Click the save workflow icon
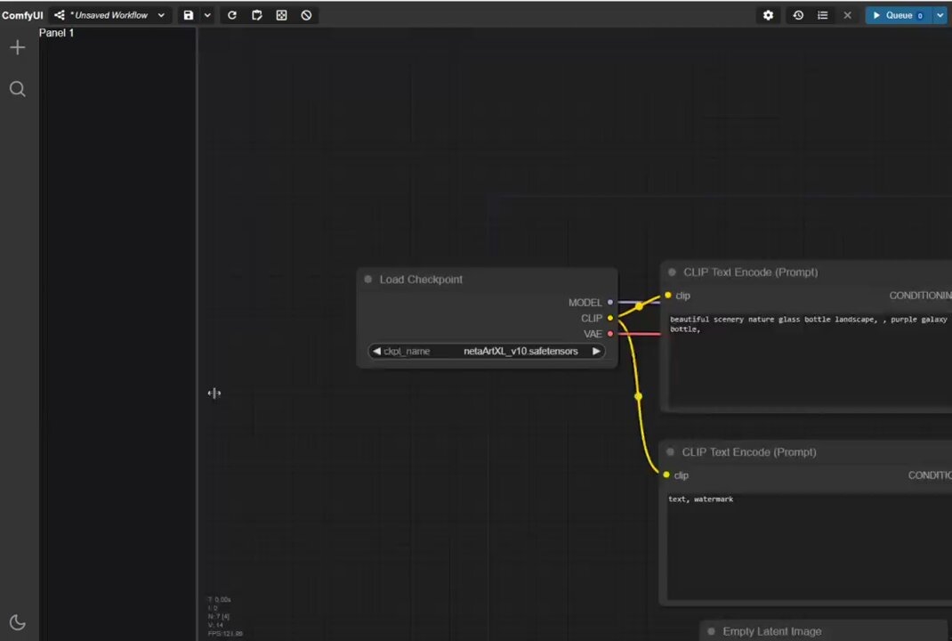Screen dimensions: 952x641 point(188,15)
